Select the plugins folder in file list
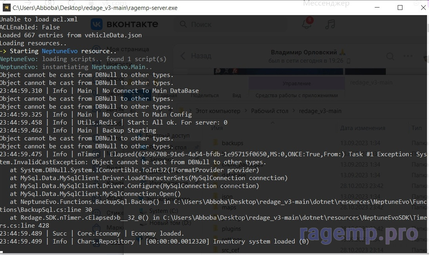 tap(231, 228)
